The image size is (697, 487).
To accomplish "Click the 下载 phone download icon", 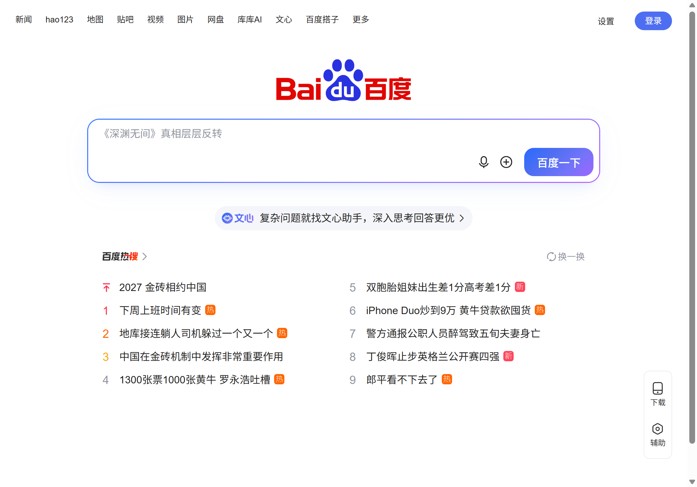I will pos(658,388).
